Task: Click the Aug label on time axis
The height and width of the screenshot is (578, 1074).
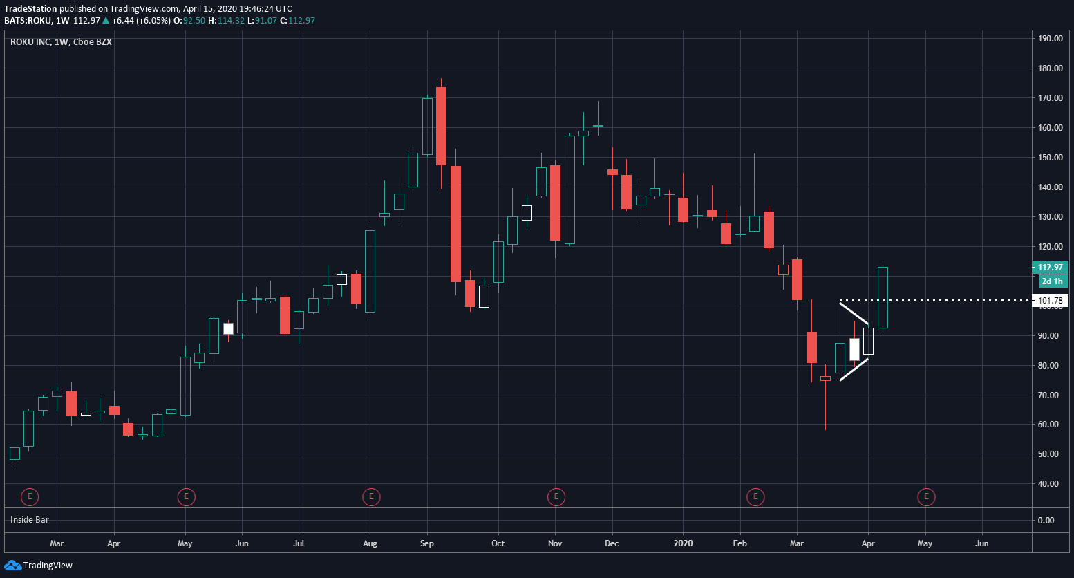Action: click(x=370, y=543)
